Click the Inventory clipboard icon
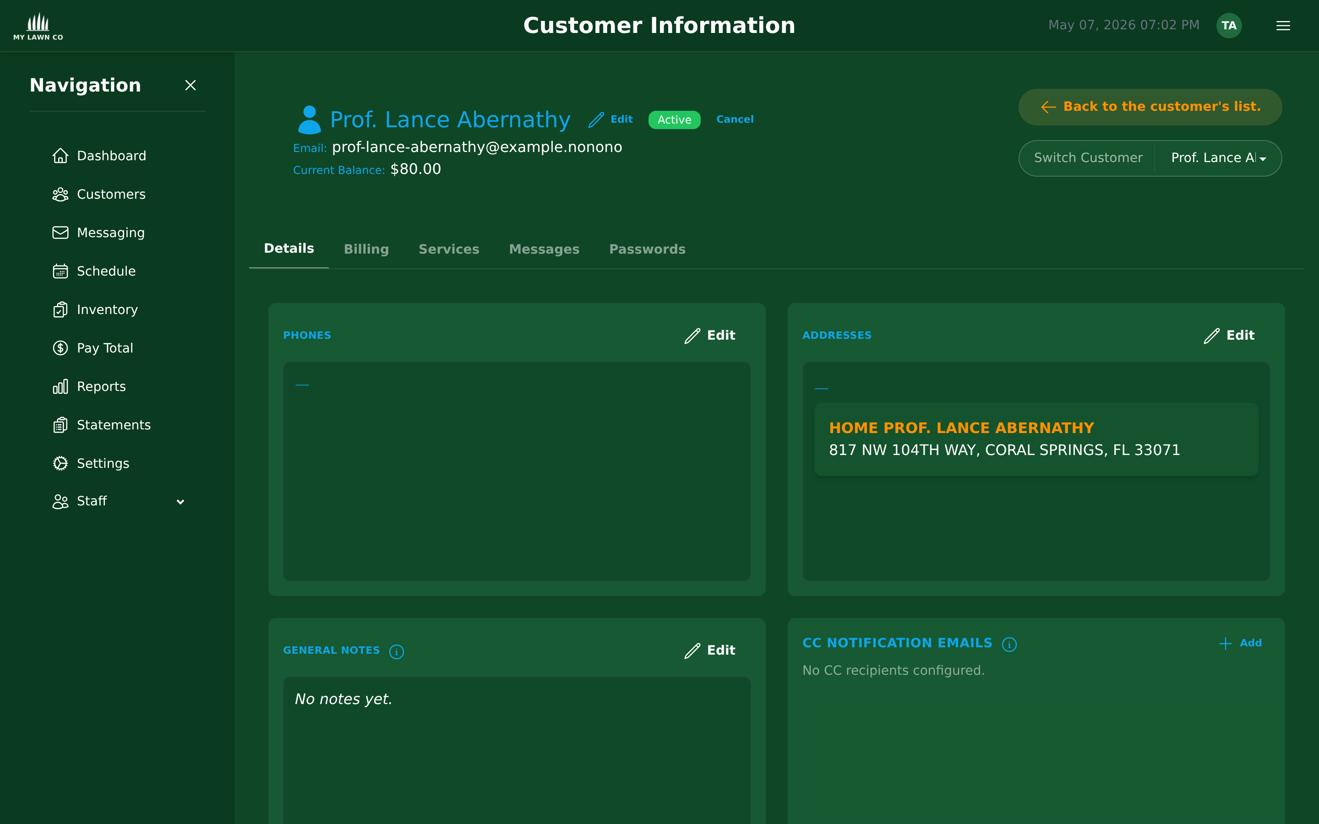This screenshot has width=1319, height=824. (x=60, y=309)
